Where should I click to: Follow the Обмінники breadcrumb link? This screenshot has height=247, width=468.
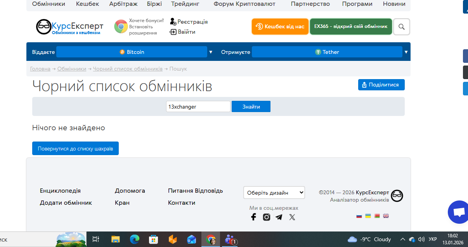(72, 69)
